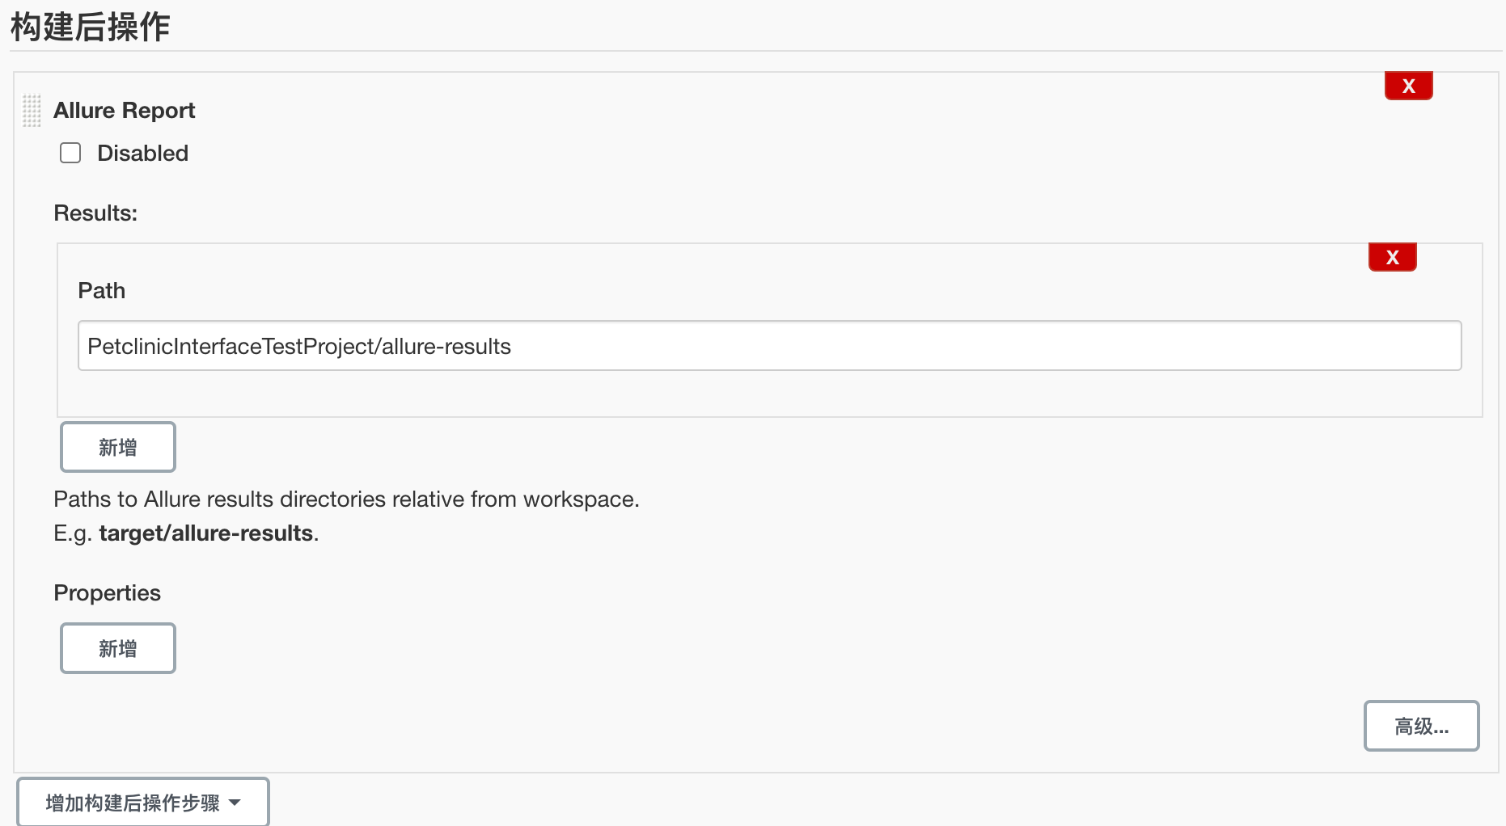Image resolution: width=1506 pixels, height=826 pixels.
Task: Click the Allure Report title
Action: point(124,111)
